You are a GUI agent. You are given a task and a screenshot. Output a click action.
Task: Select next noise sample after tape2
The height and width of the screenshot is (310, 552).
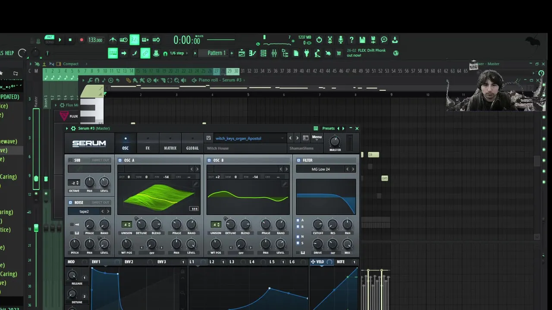[108, 211]
